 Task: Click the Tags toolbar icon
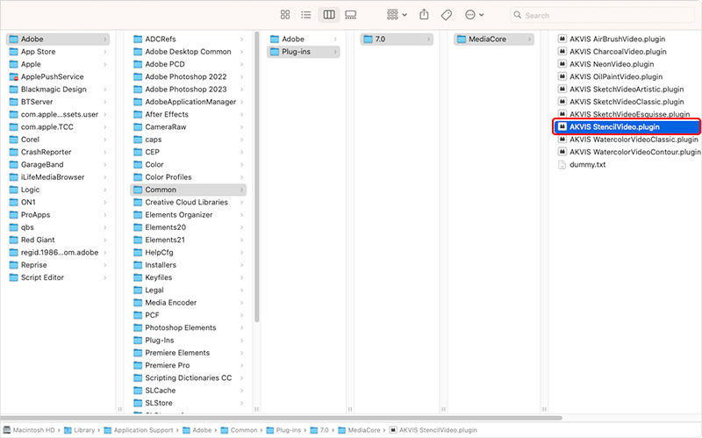click(x=447, y=15)
